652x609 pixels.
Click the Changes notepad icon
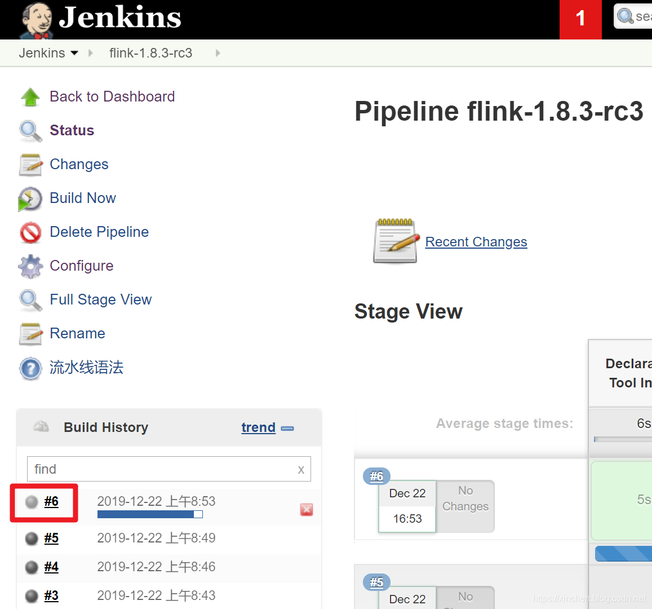pyautogui.click(x=30, y=165)
